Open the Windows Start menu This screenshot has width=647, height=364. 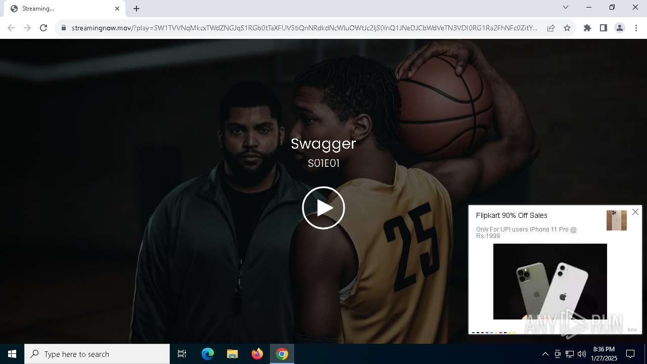12,354
